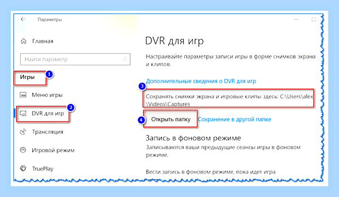Image resolution: width=339 pixels, height=197 pixels.
Task: Click the Параметры window title
Action: (x=50, y=20)
